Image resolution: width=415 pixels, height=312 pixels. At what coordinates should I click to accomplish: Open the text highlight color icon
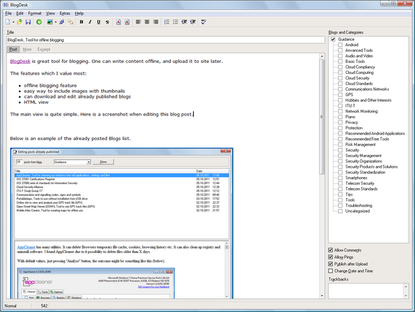coord(127,22)
